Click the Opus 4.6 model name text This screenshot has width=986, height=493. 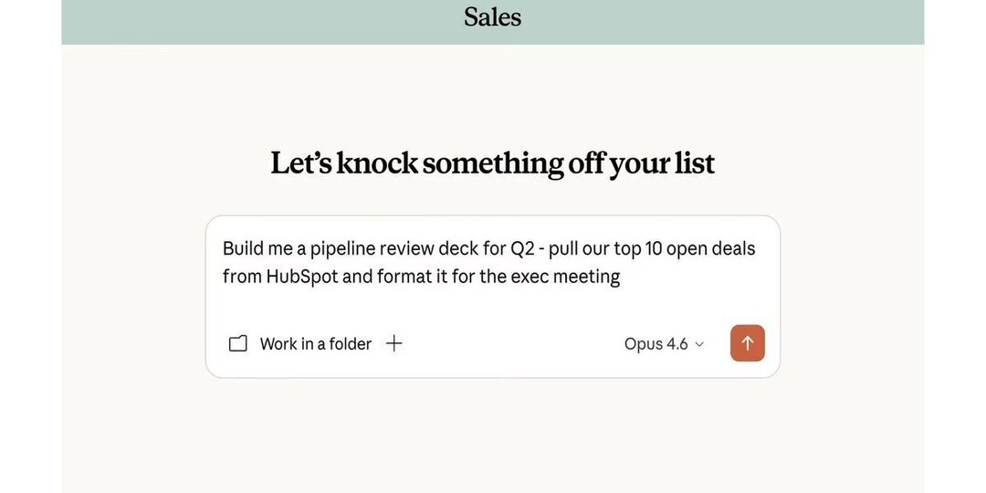[656, 344]
